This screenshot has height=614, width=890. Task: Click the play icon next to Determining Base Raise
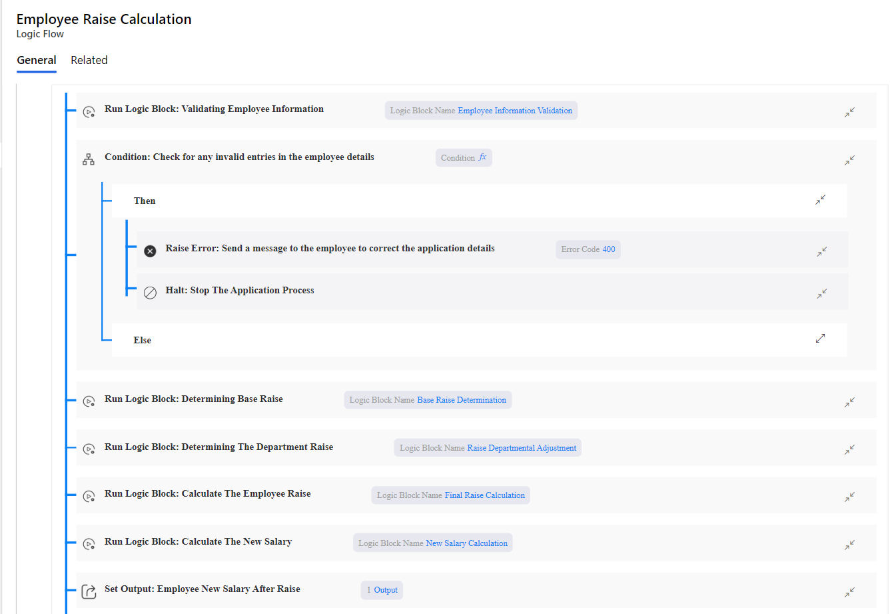tap(89, 401)
